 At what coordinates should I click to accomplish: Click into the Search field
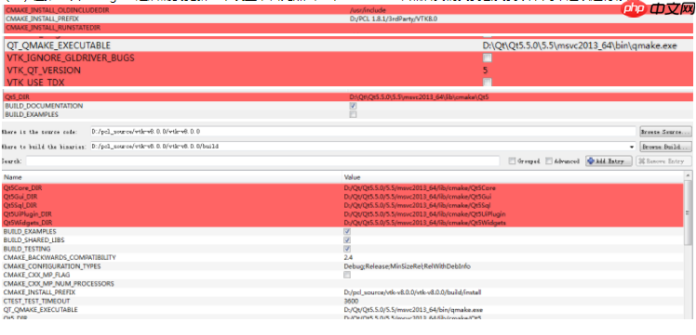(x=262, y=161)
